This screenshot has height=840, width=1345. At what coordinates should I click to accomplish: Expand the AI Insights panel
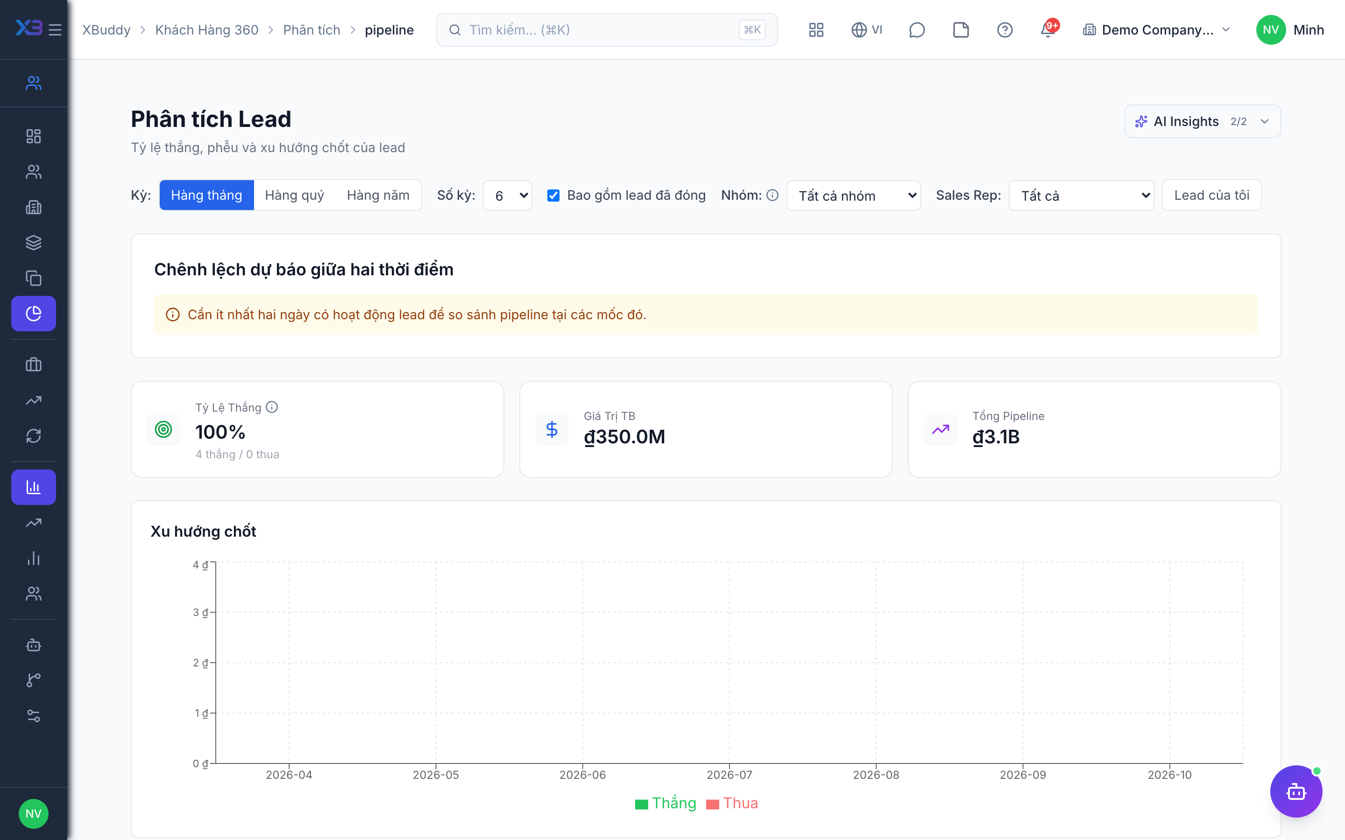(x=1203, y=121)
